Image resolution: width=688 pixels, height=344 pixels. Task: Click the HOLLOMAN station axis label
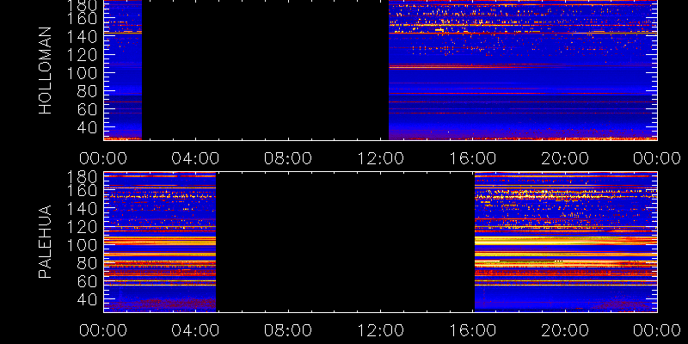point(46,71)
